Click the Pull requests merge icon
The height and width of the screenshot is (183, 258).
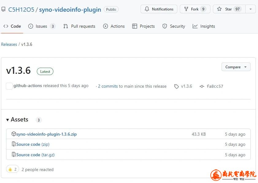point(66,26)
